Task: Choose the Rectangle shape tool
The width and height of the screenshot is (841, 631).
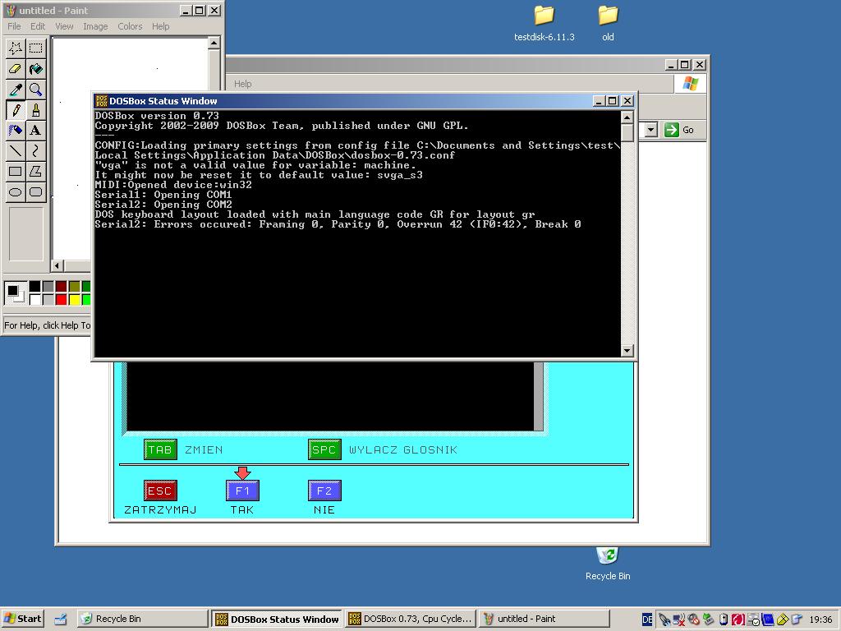Action: pyautogui.click(x=16, y=172)
